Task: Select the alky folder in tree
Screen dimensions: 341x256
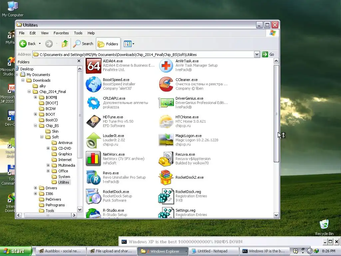Action: [39, 86]
